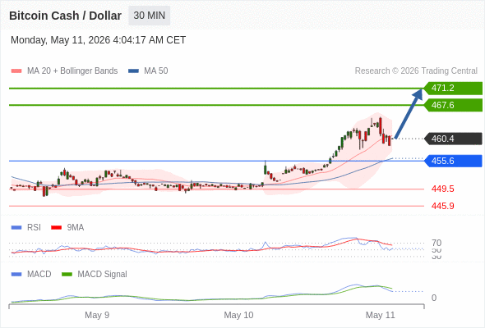Click the 455.6 pivot price tag
485x328 pixels.
click(x=453, y=161)
